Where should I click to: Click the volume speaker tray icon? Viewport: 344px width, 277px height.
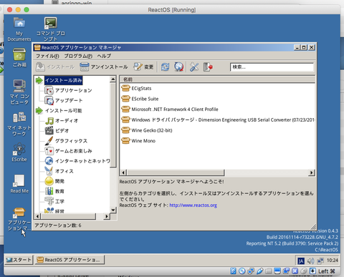point(311,261)
